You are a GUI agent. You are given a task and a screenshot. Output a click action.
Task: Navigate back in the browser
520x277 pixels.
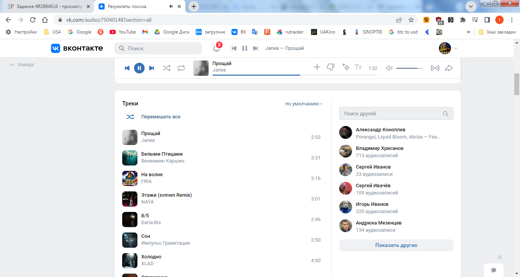(x=8, y=20)
